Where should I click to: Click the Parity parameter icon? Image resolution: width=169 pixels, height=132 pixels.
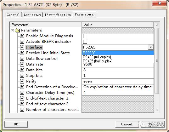(22, 81)
